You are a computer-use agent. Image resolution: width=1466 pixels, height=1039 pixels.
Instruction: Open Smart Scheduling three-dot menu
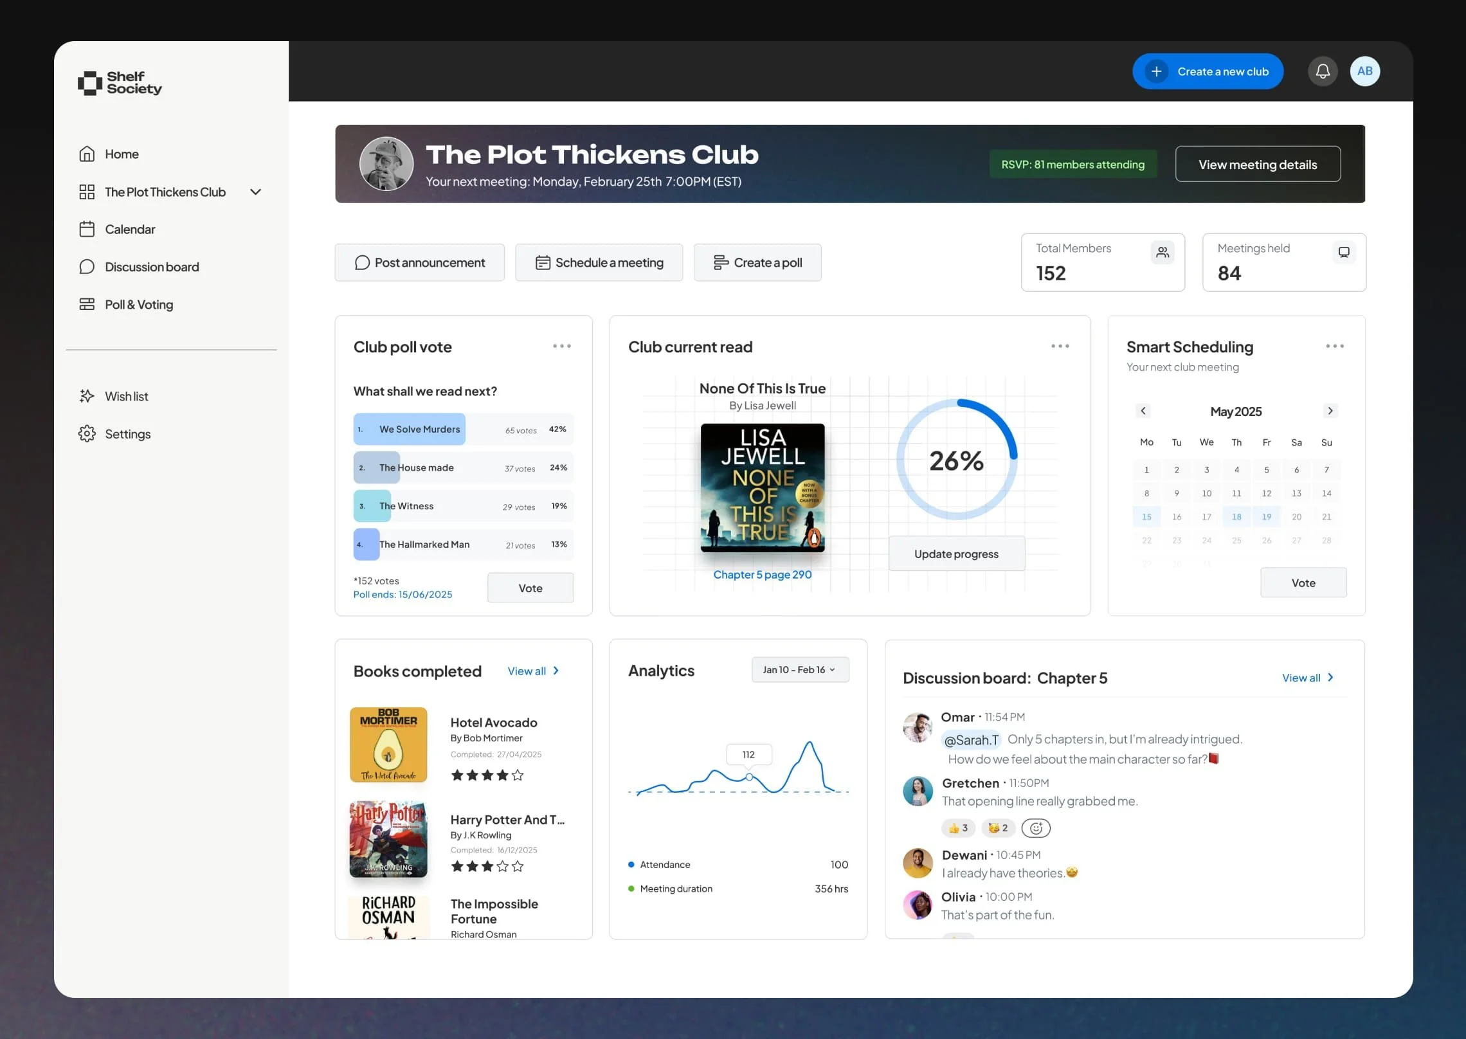click(1334, 346)
